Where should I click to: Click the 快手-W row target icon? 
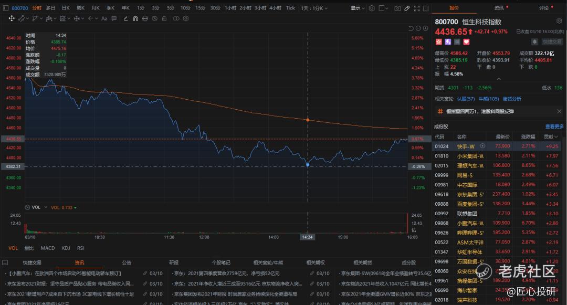pos(482,146)
